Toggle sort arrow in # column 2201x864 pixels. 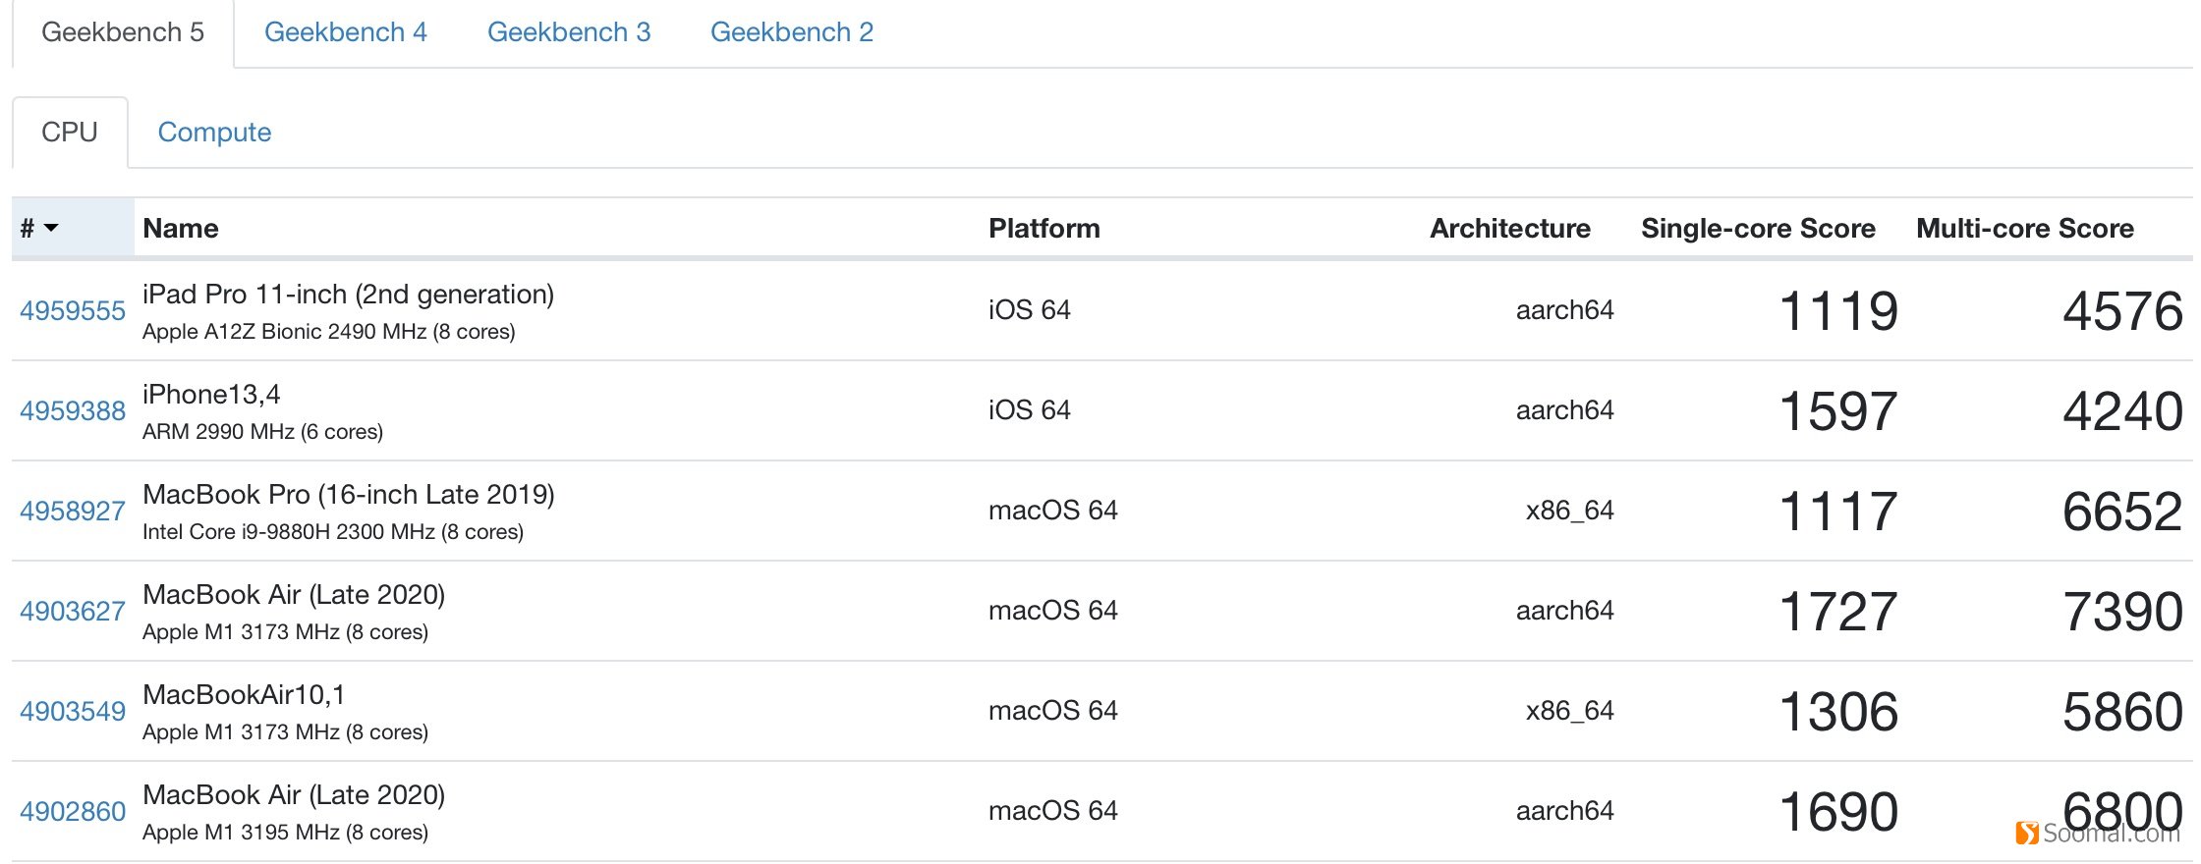pyautogui.click(x=51, y=228)
